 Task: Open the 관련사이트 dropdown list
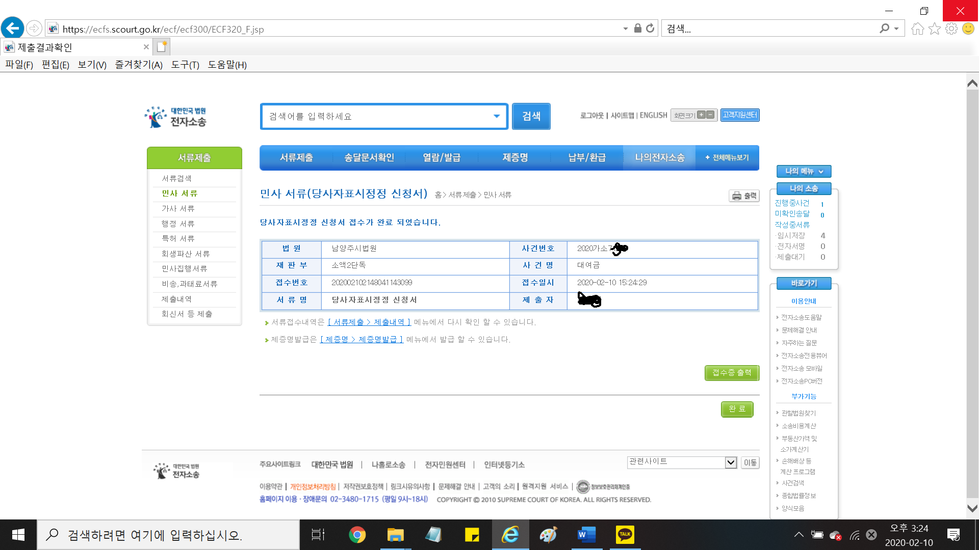(x=731, y=462)
